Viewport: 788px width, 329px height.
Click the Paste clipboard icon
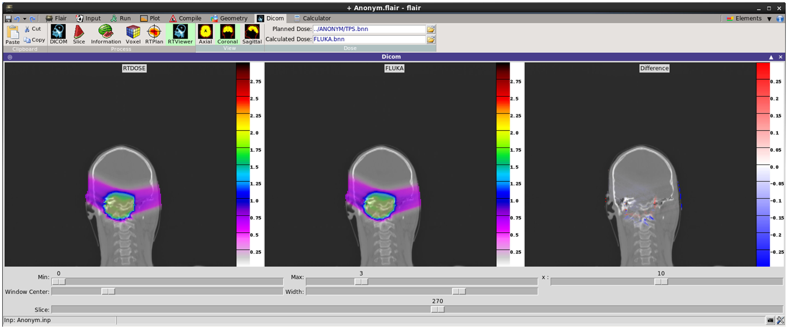click(x=12, y=34)
